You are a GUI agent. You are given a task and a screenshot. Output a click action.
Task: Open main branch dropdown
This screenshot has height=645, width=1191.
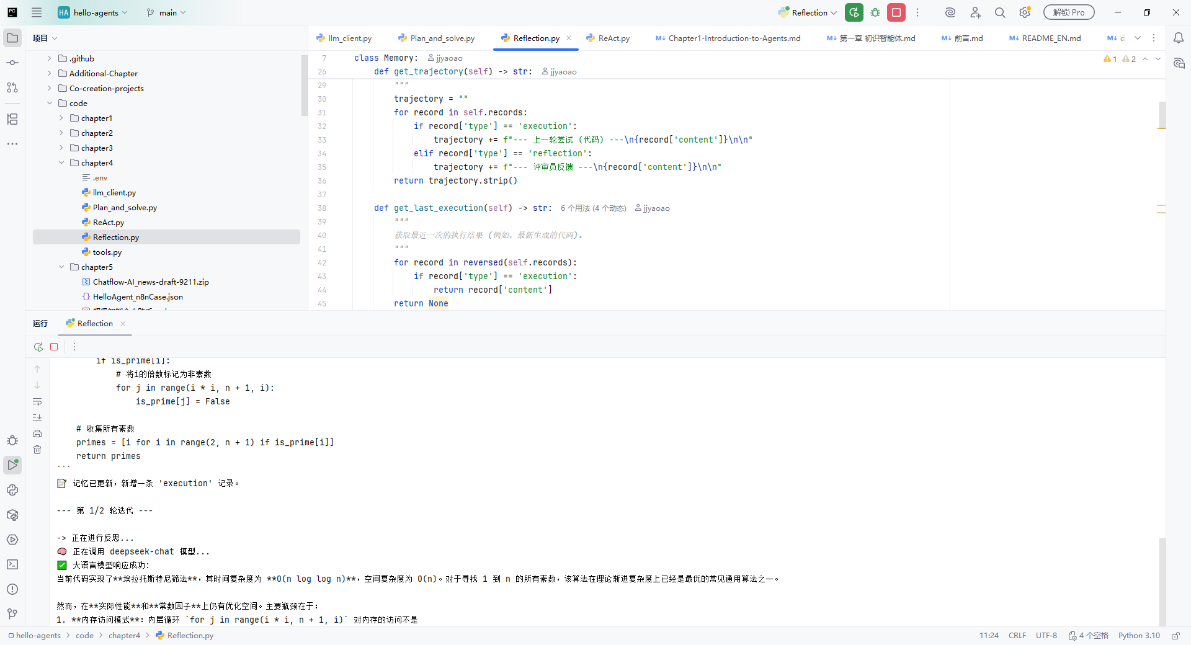166,12
